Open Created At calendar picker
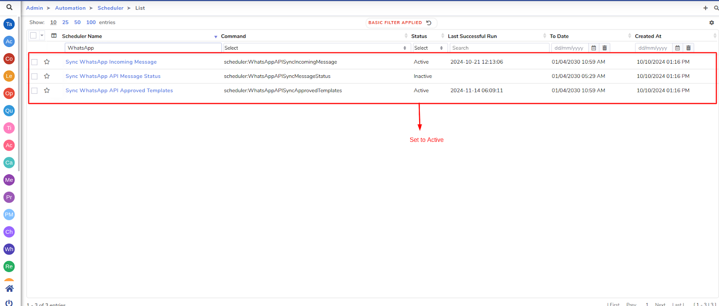The image size is (719, 306). click(x=678, y=48)
